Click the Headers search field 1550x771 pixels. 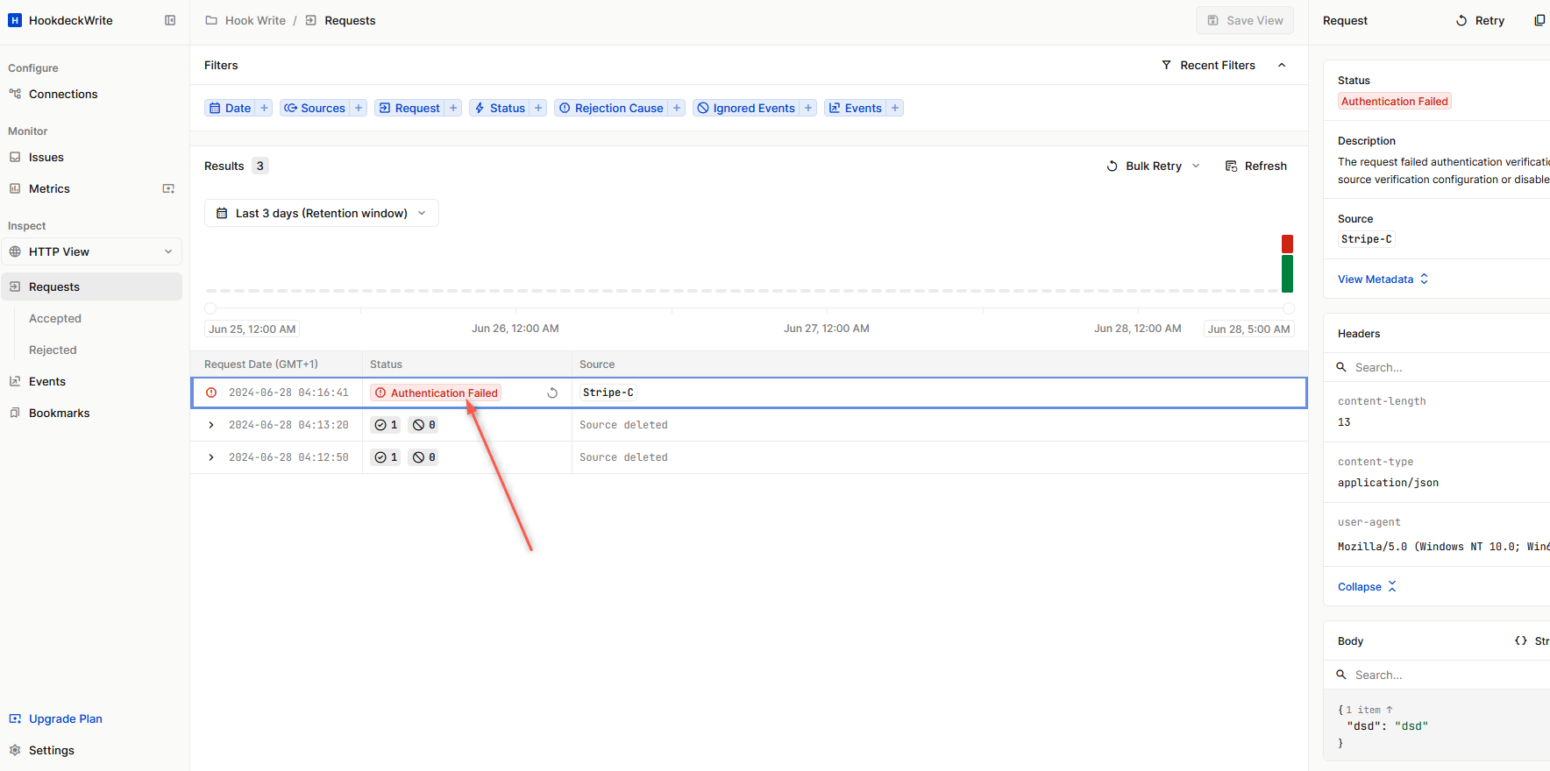(1438, 367)
